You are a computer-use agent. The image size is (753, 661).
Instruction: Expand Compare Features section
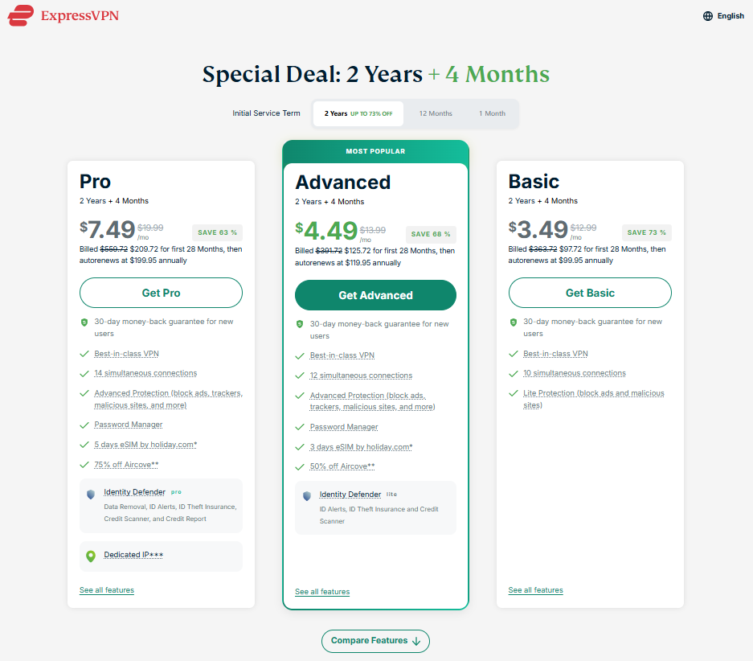[375, 641]
